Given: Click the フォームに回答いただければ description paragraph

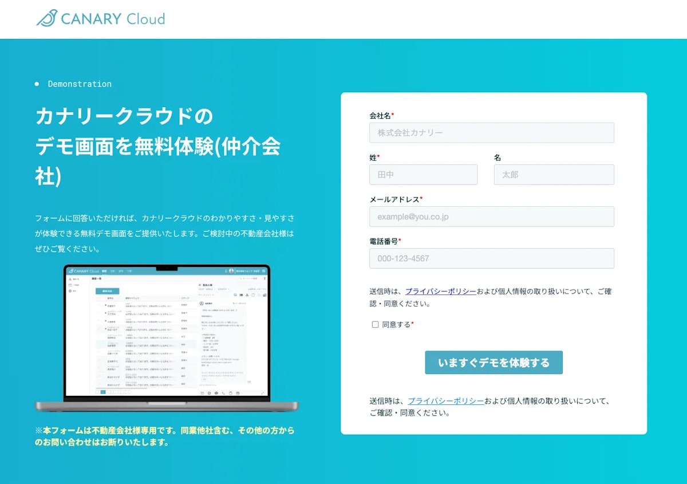Looking at the screenshot, I should [x=165, y=234].
